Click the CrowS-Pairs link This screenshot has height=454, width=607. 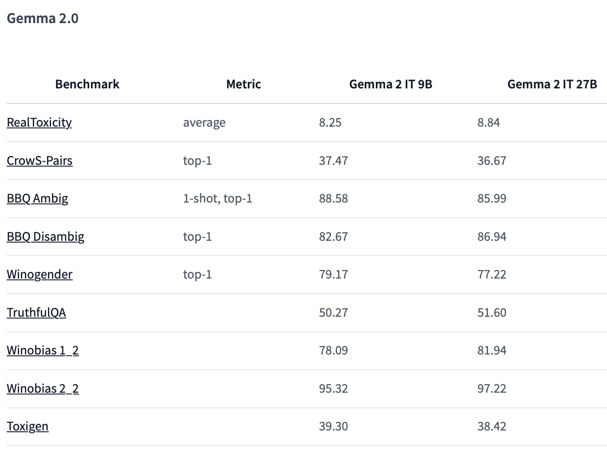(39, 161)
